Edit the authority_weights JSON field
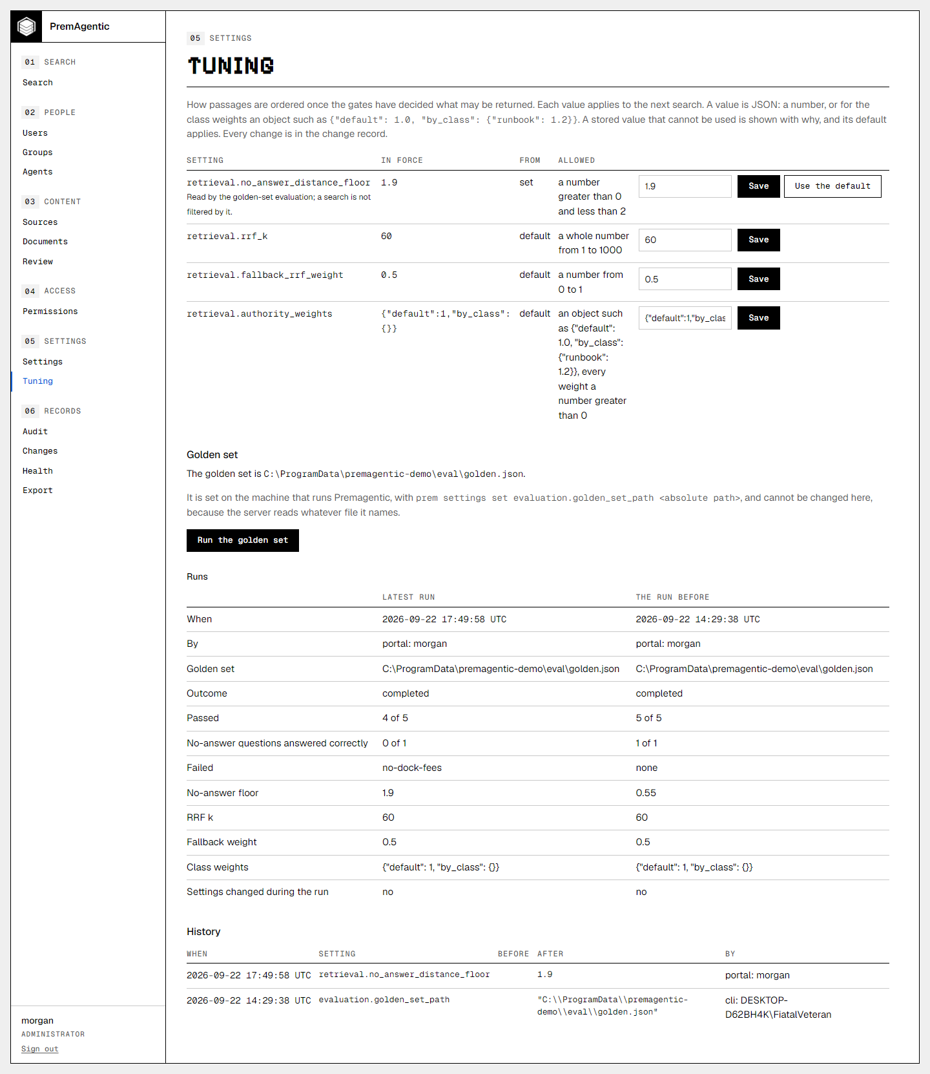The width and height of the screenshot is (930, 1074). click(x=685, y=318)
